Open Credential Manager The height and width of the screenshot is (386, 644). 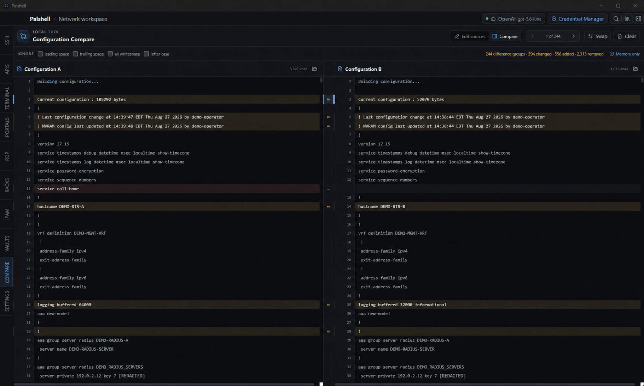point(577,19)
